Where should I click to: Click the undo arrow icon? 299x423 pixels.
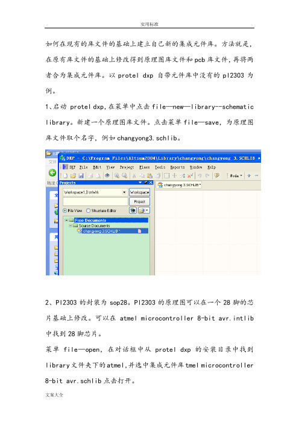[200, 175]
